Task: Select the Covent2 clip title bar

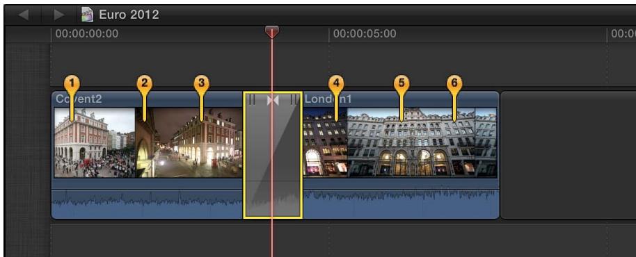Action: (x=148, y=99)
